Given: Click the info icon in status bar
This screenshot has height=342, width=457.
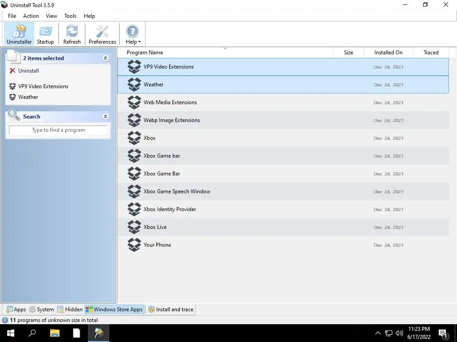Looking at the screenshot, I should (x=5, y=320).
